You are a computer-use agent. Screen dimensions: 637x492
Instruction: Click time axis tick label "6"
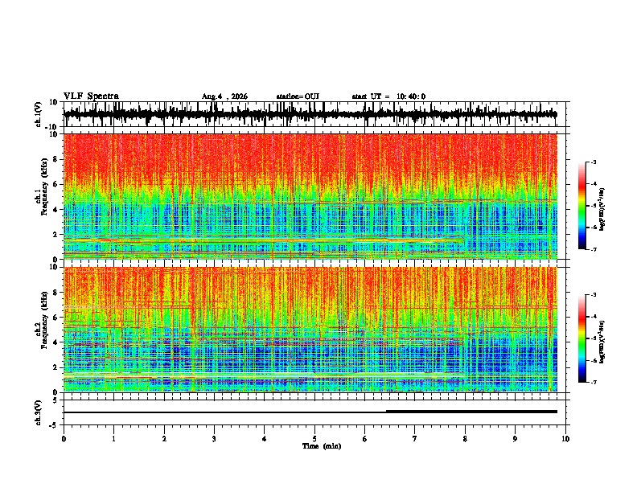(x=364, y=439)
